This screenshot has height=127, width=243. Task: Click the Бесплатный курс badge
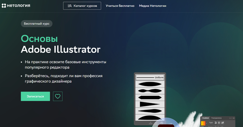[36, 23]
